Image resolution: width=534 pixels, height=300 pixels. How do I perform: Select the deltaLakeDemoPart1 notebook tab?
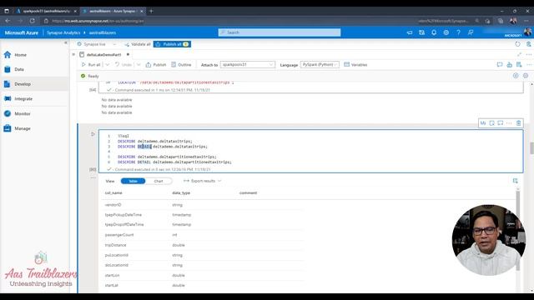click(103, 55)
